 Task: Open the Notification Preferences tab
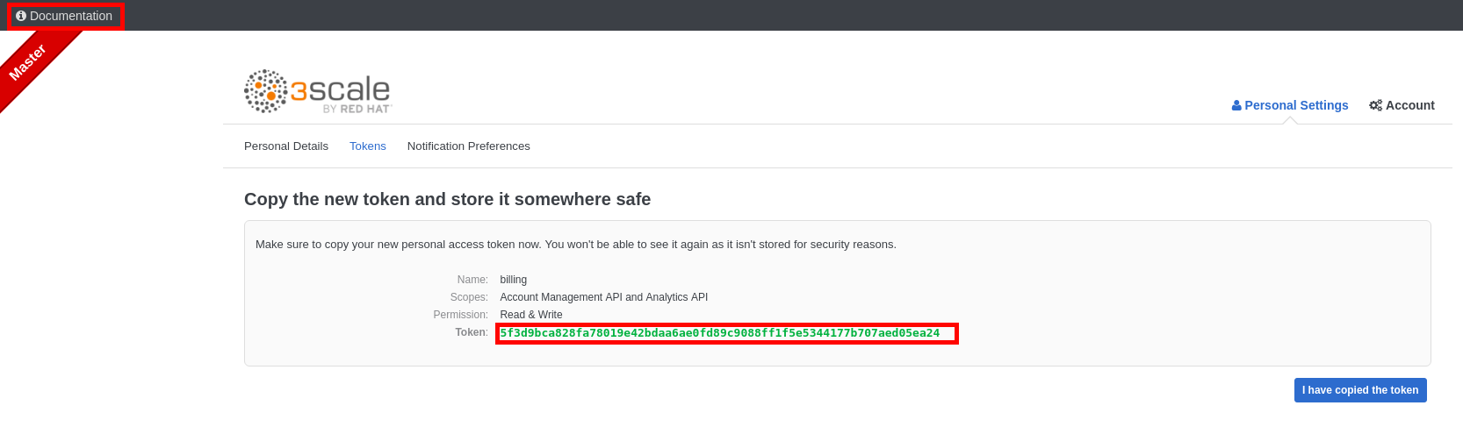pyautogui.click(x=469, y=146)
